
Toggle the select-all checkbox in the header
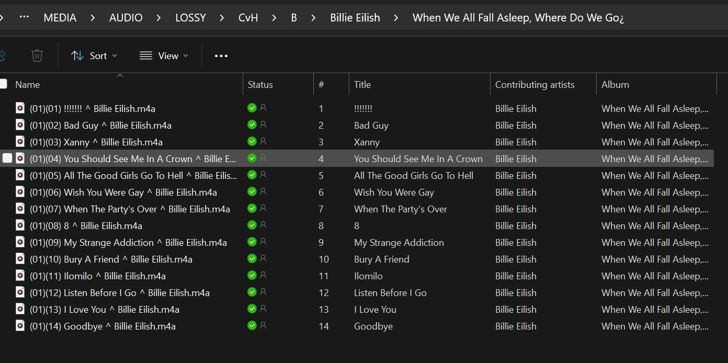pos(3,84)
